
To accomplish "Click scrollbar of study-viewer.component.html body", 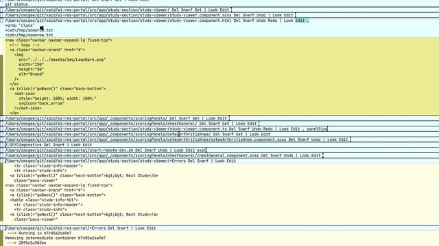I will pyautogui.click(x=1, y=76).
